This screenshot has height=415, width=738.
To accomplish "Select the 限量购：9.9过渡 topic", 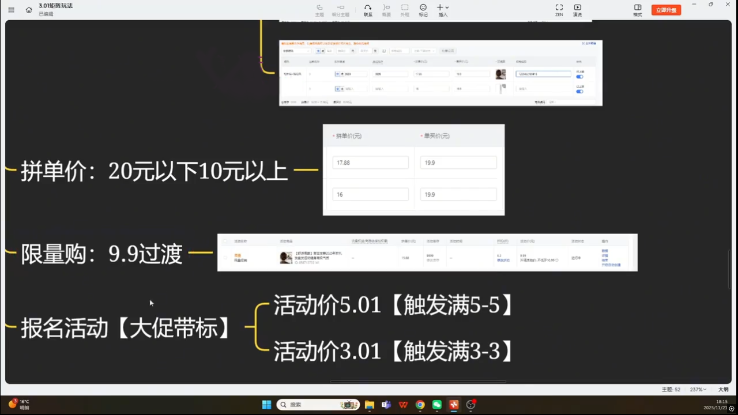I will [x=101, y=254].
